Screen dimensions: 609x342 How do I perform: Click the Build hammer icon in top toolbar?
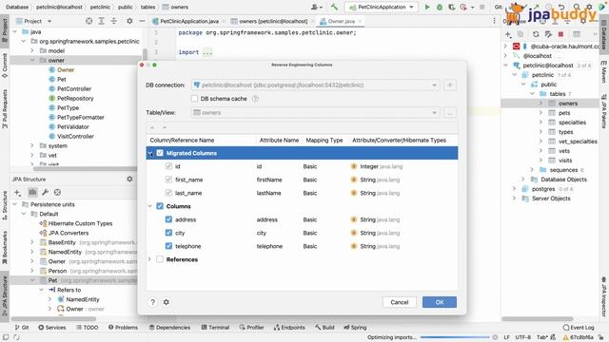(x=334, y=7)
